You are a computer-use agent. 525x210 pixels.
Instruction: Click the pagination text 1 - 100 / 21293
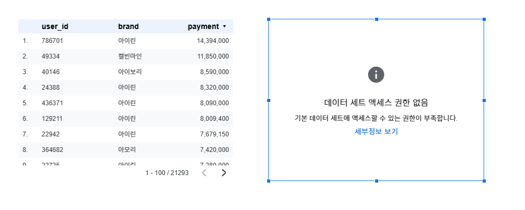pyautogui.click(x=167, y=173)
